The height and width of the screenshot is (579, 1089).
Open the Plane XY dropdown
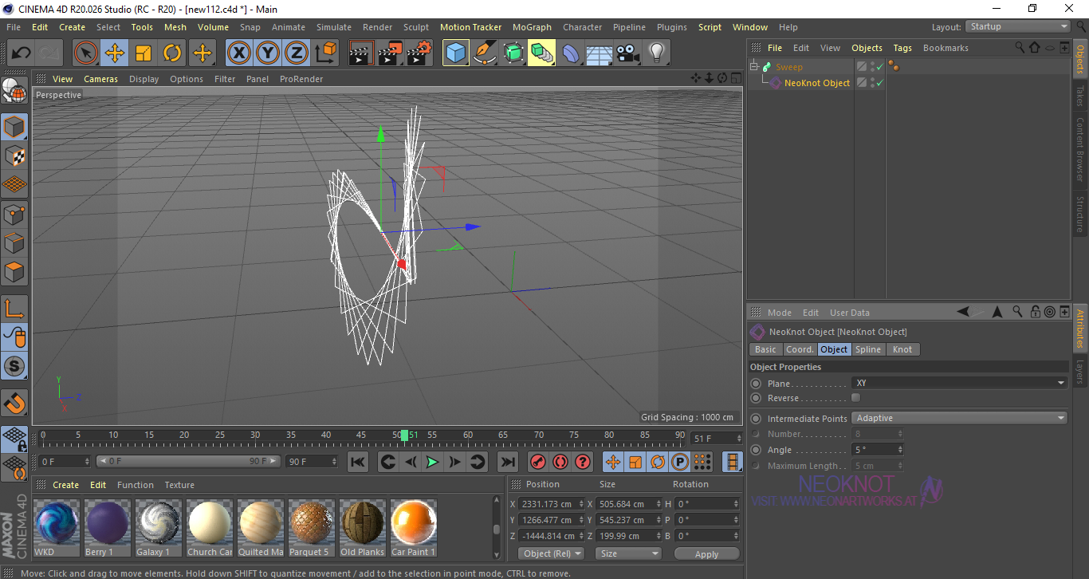959,384
